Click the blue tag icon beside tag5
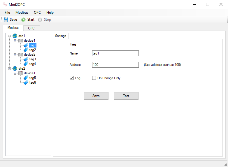Screen dimensions: 228x167 pos(26,78)
